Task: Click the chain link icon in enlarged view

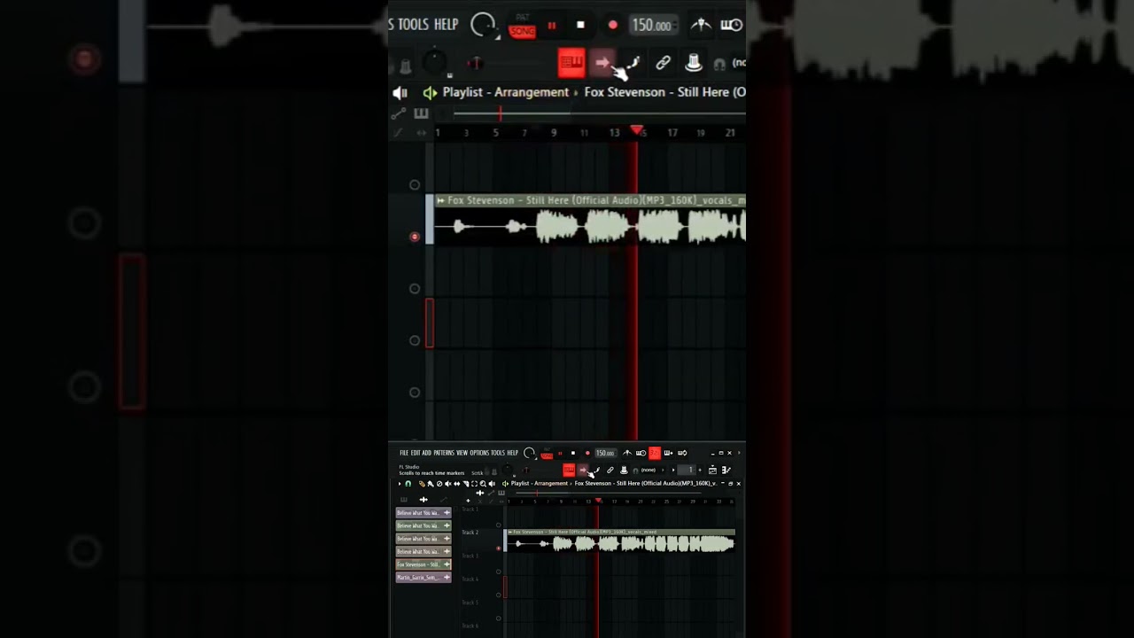Action: tap(663, 63)
